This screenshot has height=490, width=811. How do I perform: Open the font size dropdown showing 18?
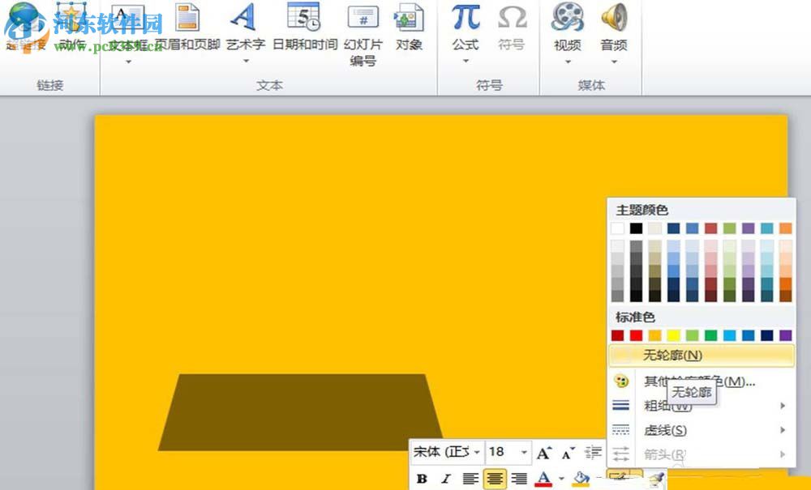tap(522, 450)
